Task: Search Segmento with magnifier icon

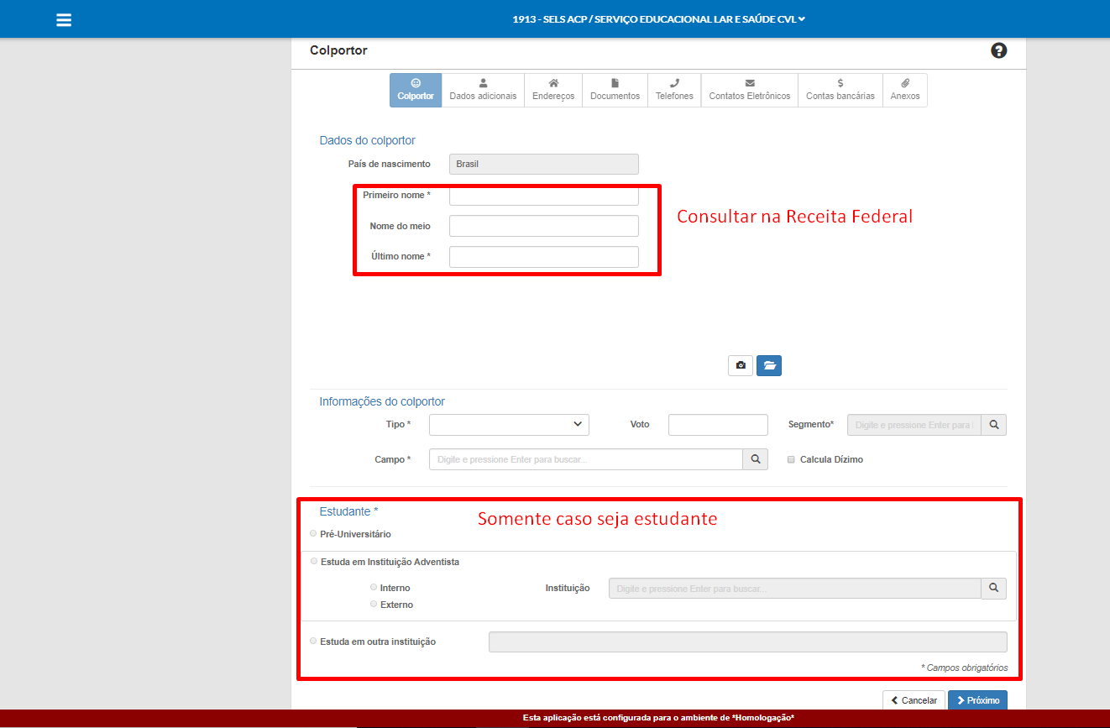Action: coord(994,425)
